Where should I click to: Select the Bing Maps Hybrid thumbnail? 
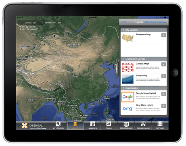(x=127, y=108)
